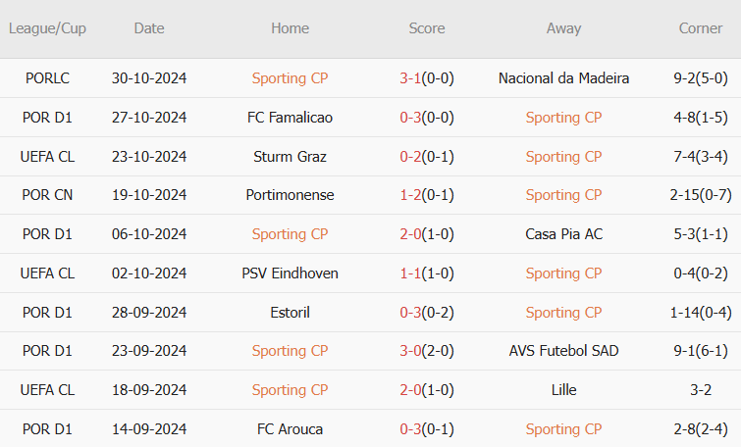Click the Portimonense team name
The height and width of the screenshot is (447, 741).
[x=290, y=195]
